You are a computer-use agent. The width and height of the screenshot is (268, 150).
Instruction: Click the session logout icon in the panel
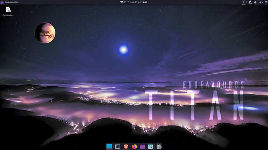click(266, 2)
